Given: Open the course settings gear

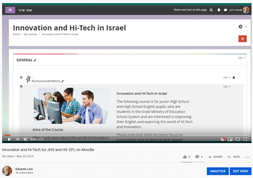Looking at the screenshot, I should tap(240, 27).
